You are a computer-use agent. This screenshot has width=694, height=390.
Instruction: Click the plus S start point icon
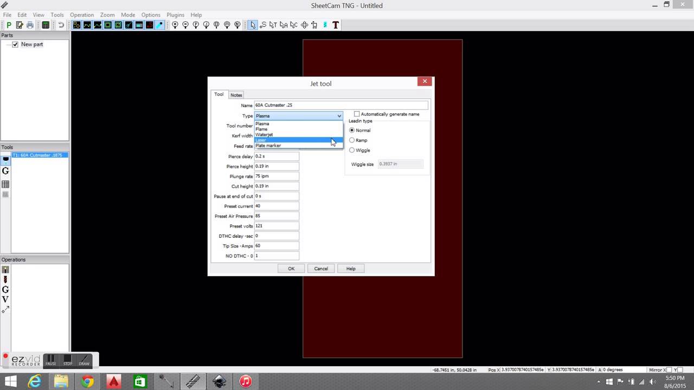[x=263, y=25]
